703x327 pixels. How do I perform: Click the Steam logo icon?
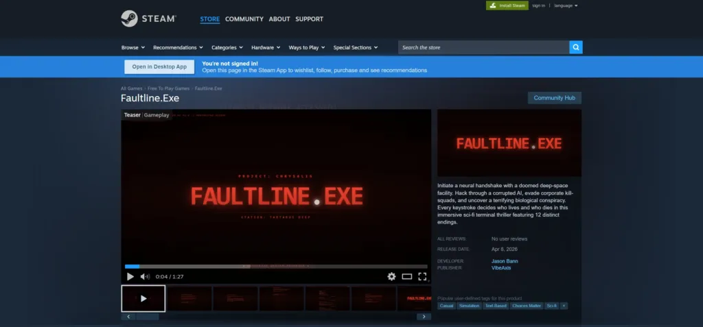click(x=129, y=19)
